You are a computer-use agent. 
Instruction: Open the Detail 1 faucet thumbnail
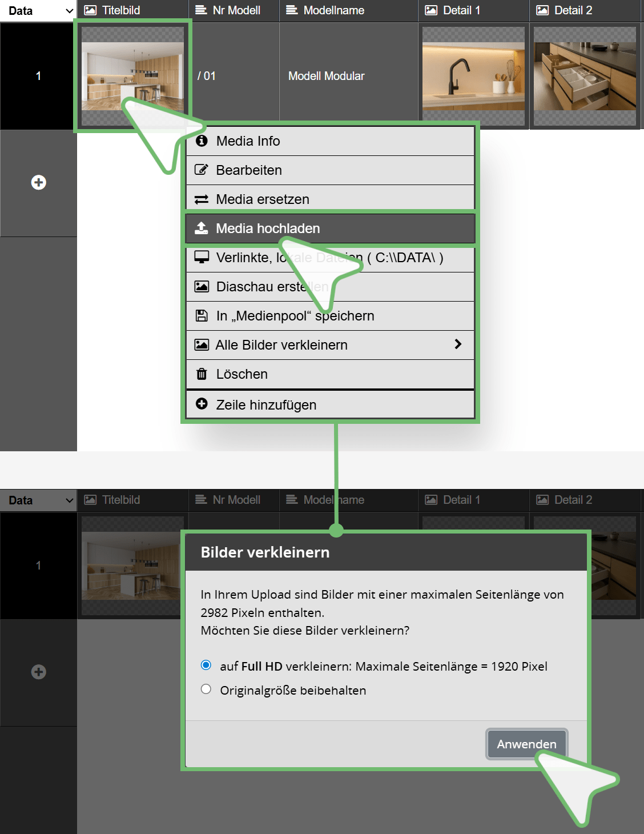click(473, 76)
